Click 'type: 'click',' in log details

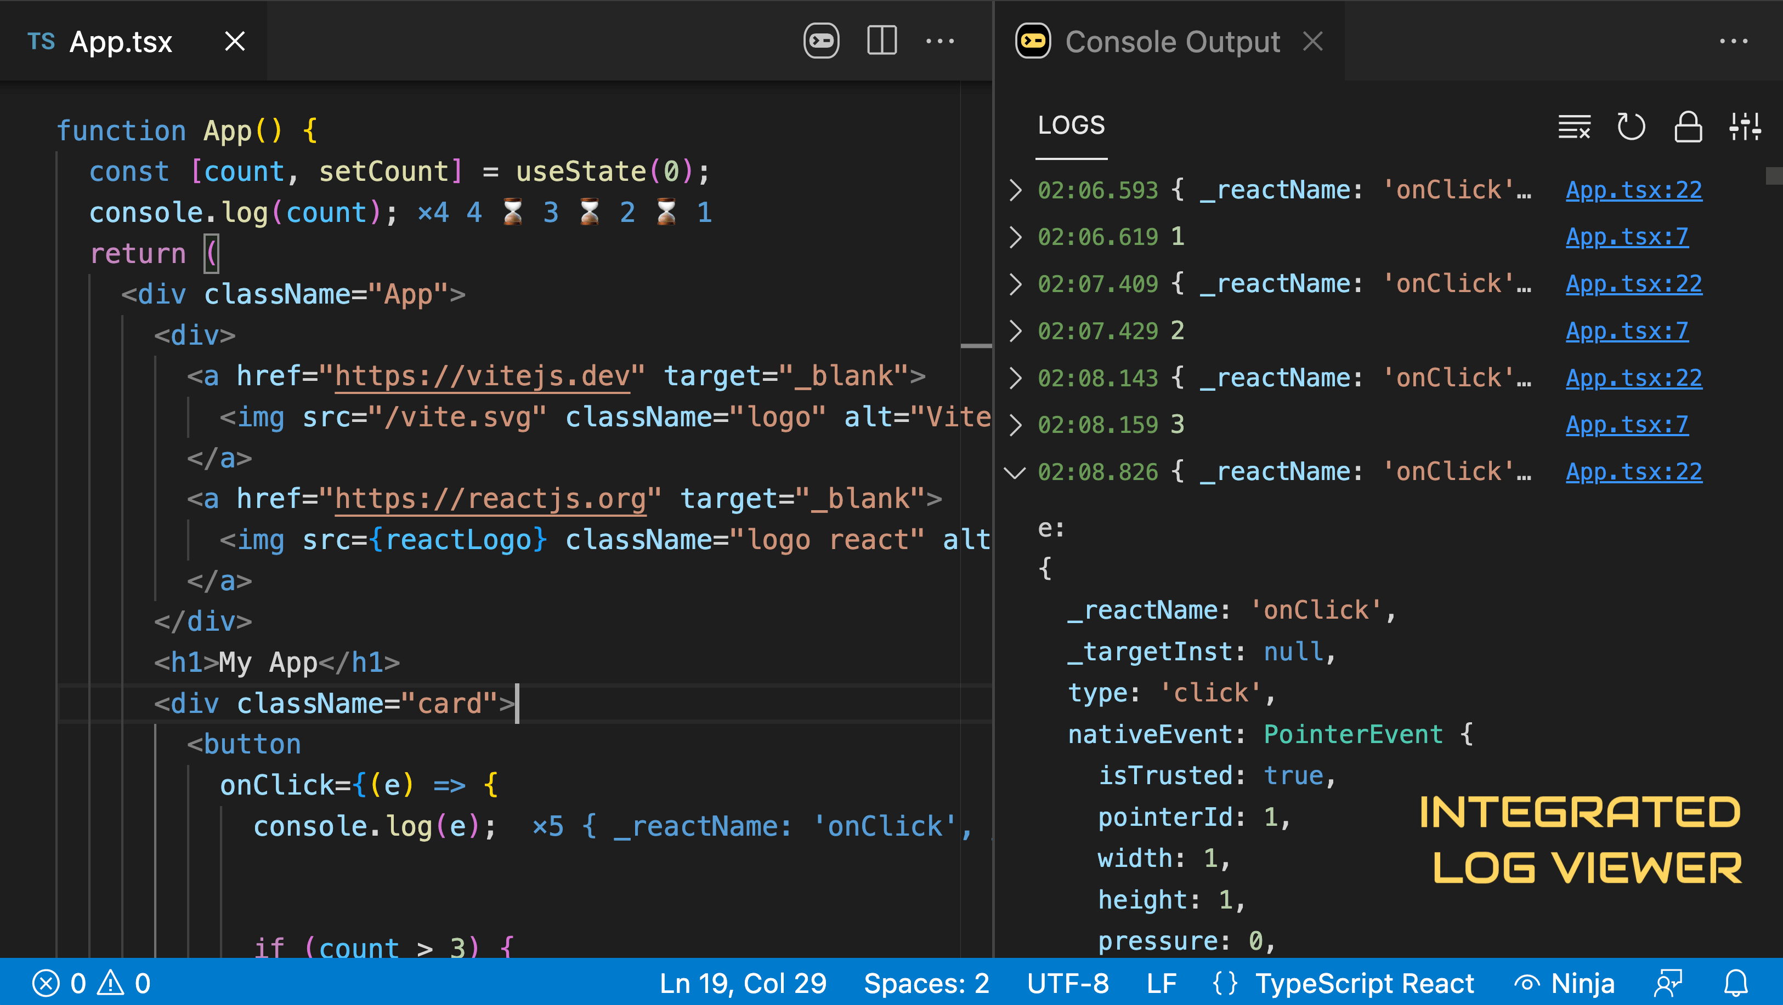tap(1171, 693)
